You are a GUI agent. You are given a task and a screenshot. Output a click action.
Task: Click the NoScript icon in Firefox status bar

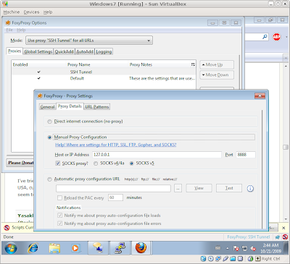(285, 237)
